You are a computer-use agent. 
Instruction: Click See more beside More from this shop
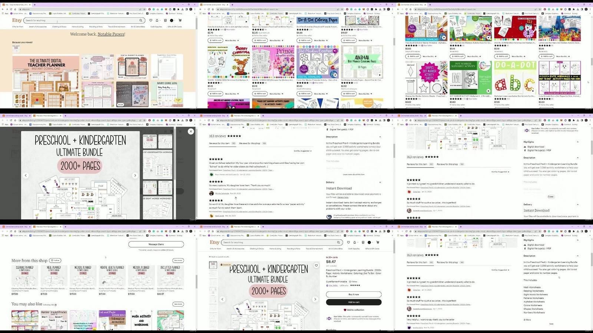[178, 260]
